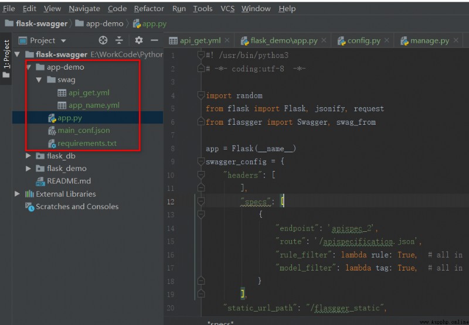Click the Python icon of app.py in tree
The height and width of the screenshot is (325, 469).
pos(52,118)
